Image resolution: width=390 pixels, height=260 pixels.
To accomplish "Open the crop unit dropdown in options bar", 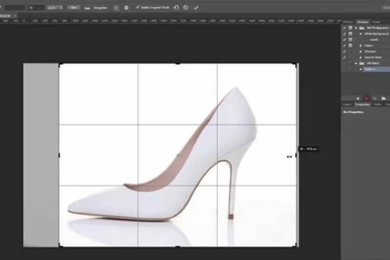I will click(55, 8).
